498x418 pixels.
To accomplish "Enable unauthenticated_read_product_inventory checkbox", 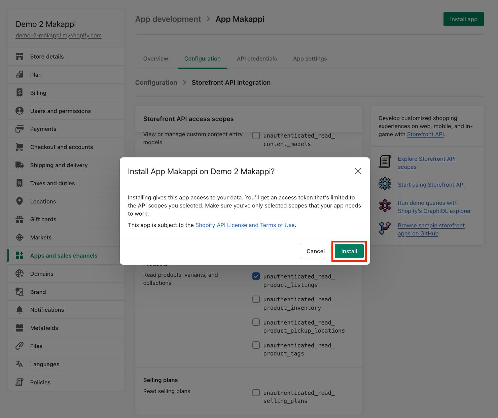I will (x=256, y=299).
